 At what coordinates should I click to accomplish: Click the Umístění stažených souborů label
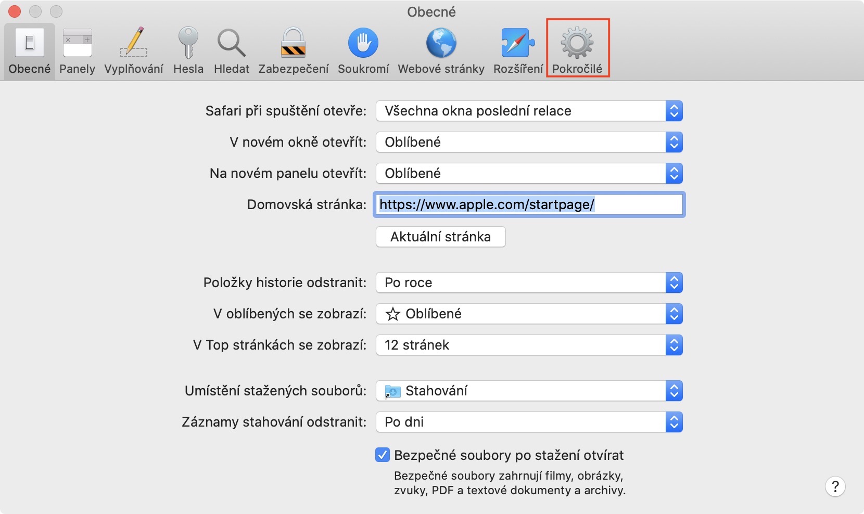(275, 391)
